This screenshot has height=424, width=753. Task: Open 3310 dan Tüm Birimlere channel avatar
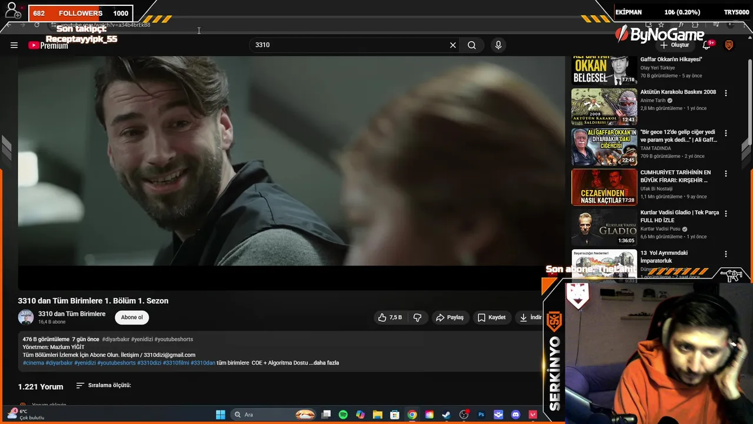[x=26, y=317]
